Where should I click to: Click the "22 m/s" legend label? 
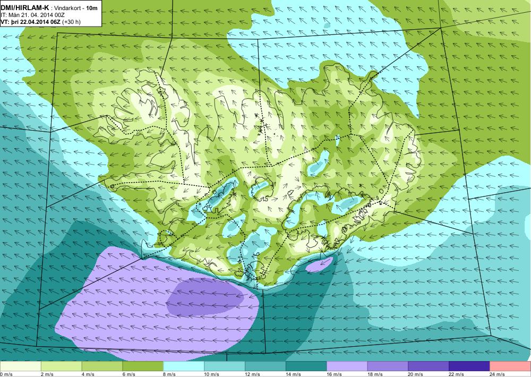[457, 374]
